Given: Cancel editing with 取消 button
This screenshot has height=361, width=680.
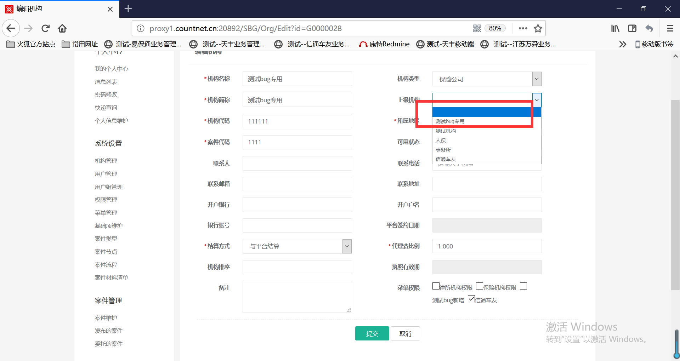Looking at the screenshot, I should [x=405, y=333].
